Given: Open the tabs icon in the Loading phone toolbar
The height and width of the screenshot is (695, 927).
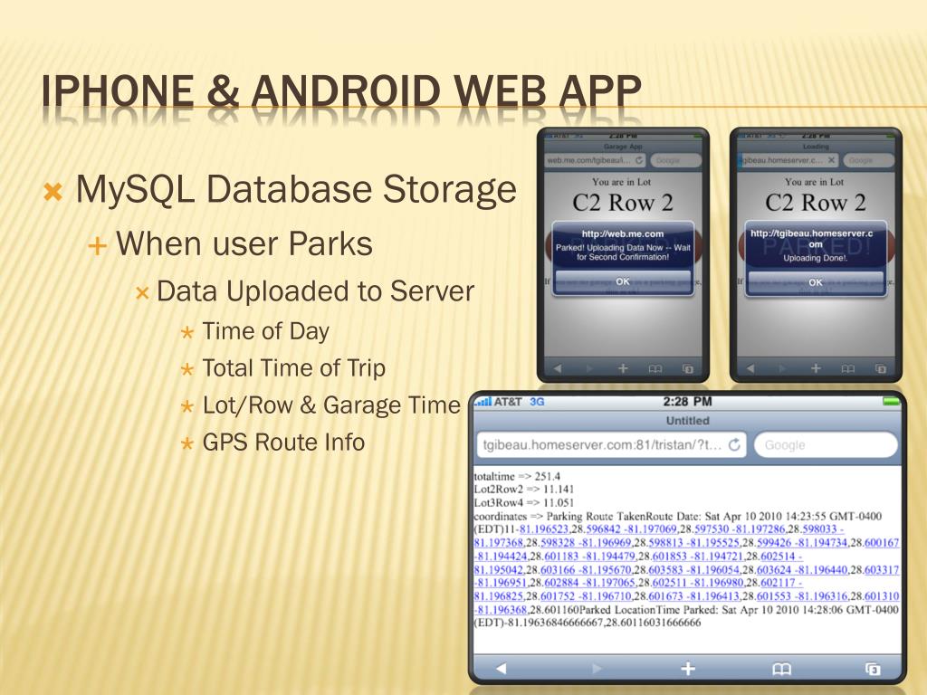Looking at the screenshot, I should click(x=880, y=369).
